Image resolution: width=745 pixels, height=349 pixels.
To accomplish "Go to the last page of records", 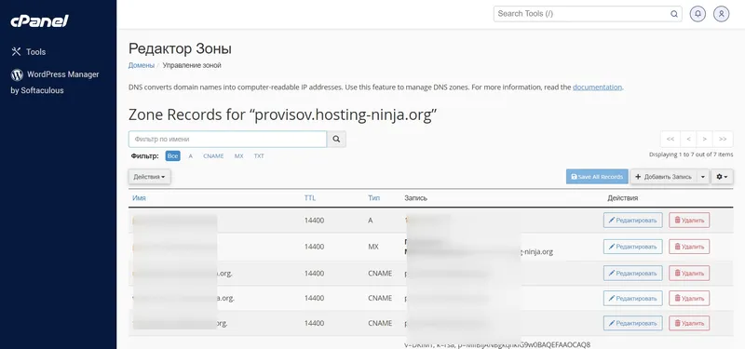I will click(723, 139).
